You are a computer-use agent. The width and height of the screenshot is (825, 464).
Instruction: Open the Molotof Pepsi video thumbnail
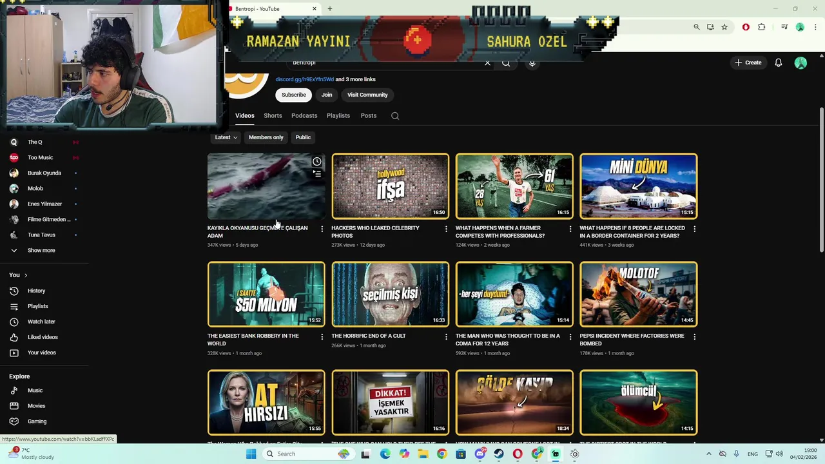click(638, 294)
